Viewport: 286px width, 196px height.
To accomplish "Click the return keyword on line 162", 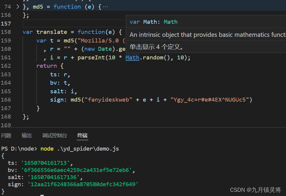I will pyautogui.click(x=46, y=66).
